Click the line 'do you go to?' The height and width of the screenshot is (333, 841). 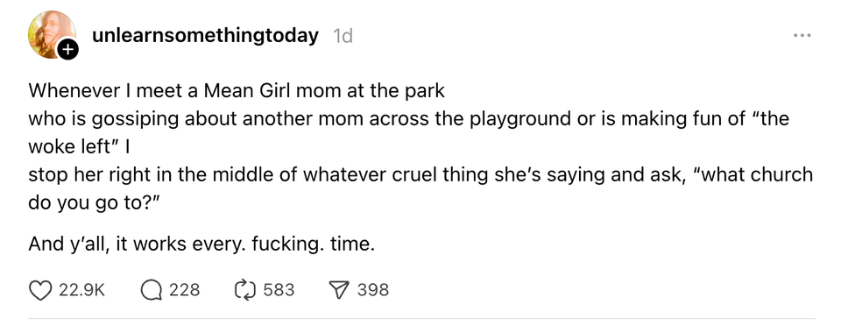coord(95,202)
